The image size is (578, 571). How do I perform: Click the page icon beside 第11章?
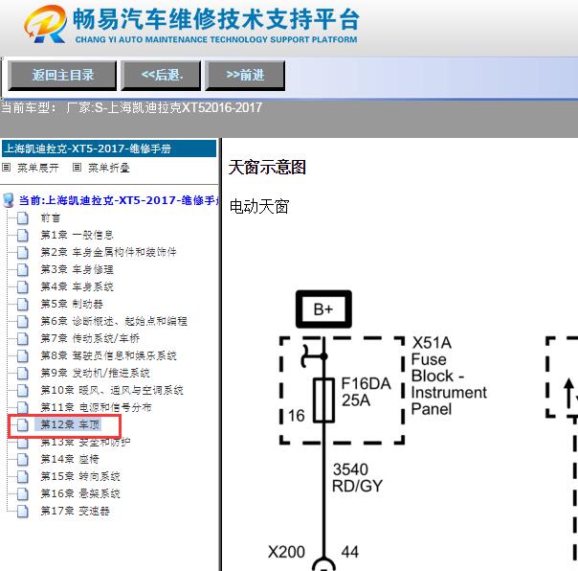[22, 407]
